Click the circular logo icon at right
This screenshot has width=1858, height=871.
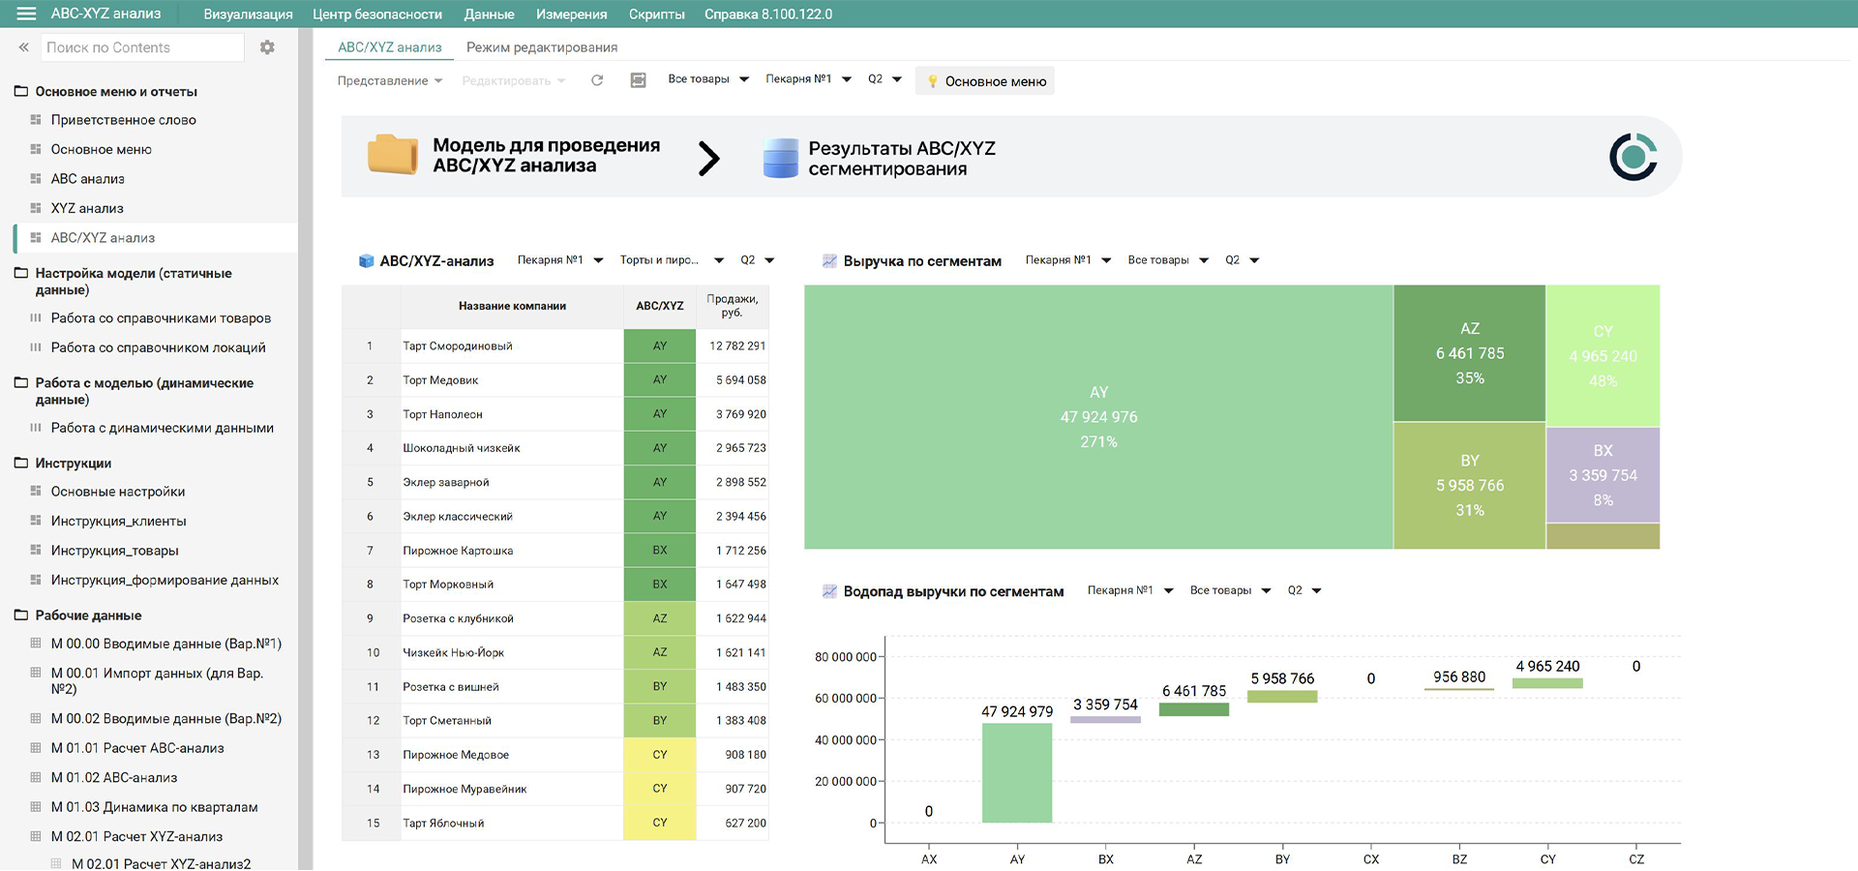[1633, 157]
